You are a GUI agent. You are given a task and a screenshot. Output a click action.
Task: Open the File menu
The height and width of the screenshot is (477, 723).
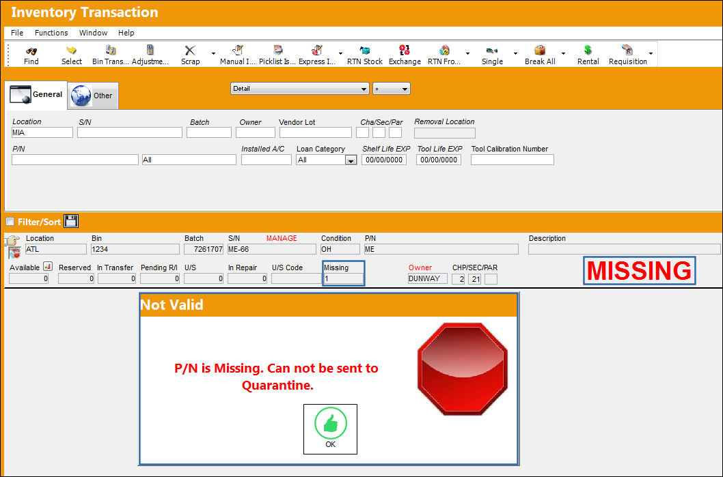(17, 33)
